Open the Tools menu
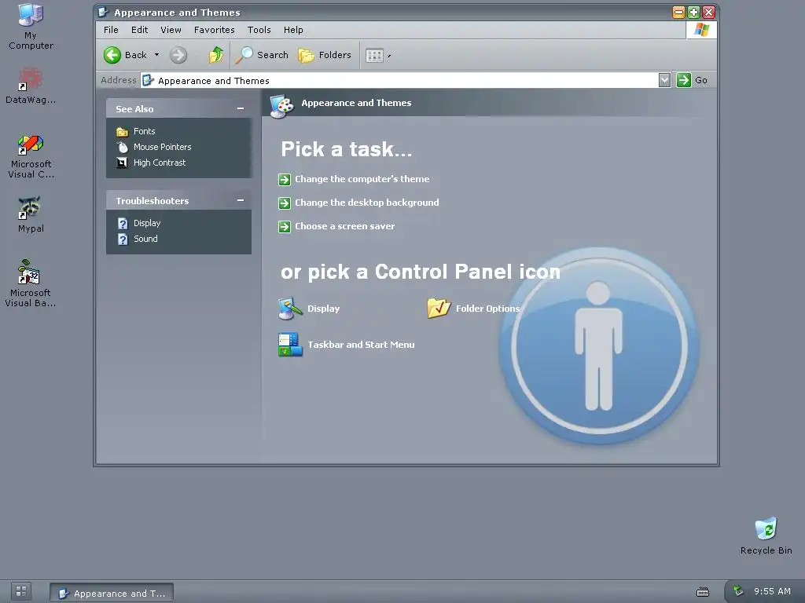The width and height of the screenshot is (805, 603). click(x=259, y=30)
